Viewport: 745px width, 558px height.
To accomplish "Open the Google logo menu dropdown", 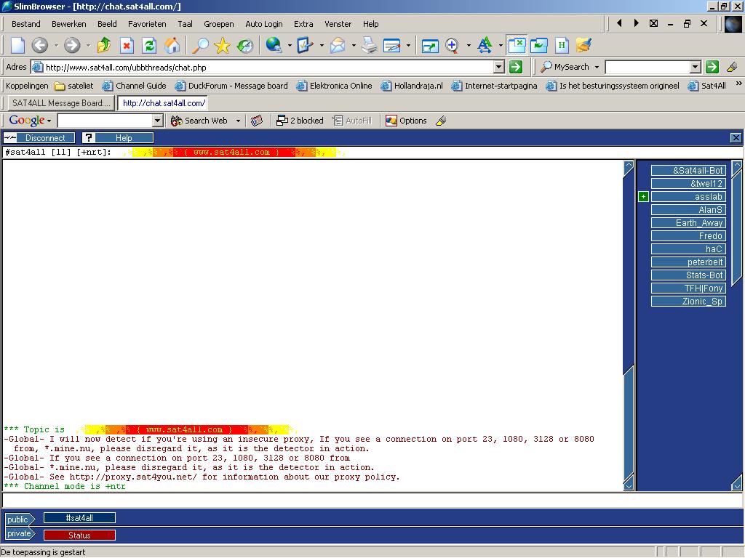I will pyautogui.click(x=49, y=121).
